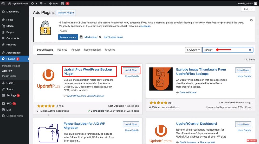Open the Pages sidebar icon

point(3,32)
